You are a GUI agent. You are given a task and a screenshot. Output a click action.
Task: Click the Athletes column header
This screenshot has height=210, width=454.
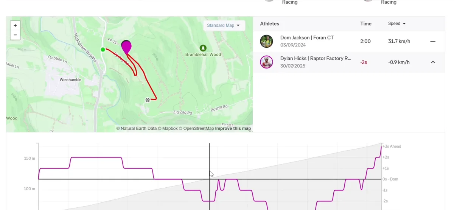point(269,23)
